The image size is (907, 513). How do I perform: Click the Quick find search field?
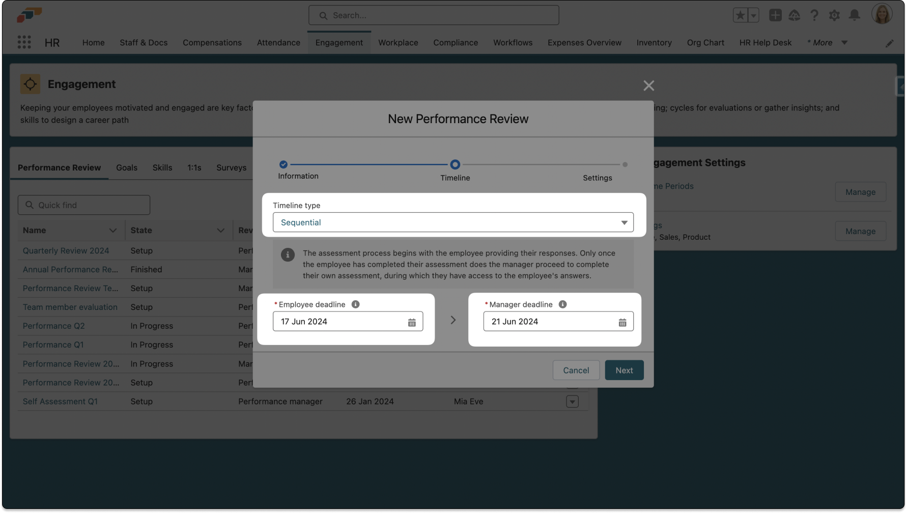84,205
